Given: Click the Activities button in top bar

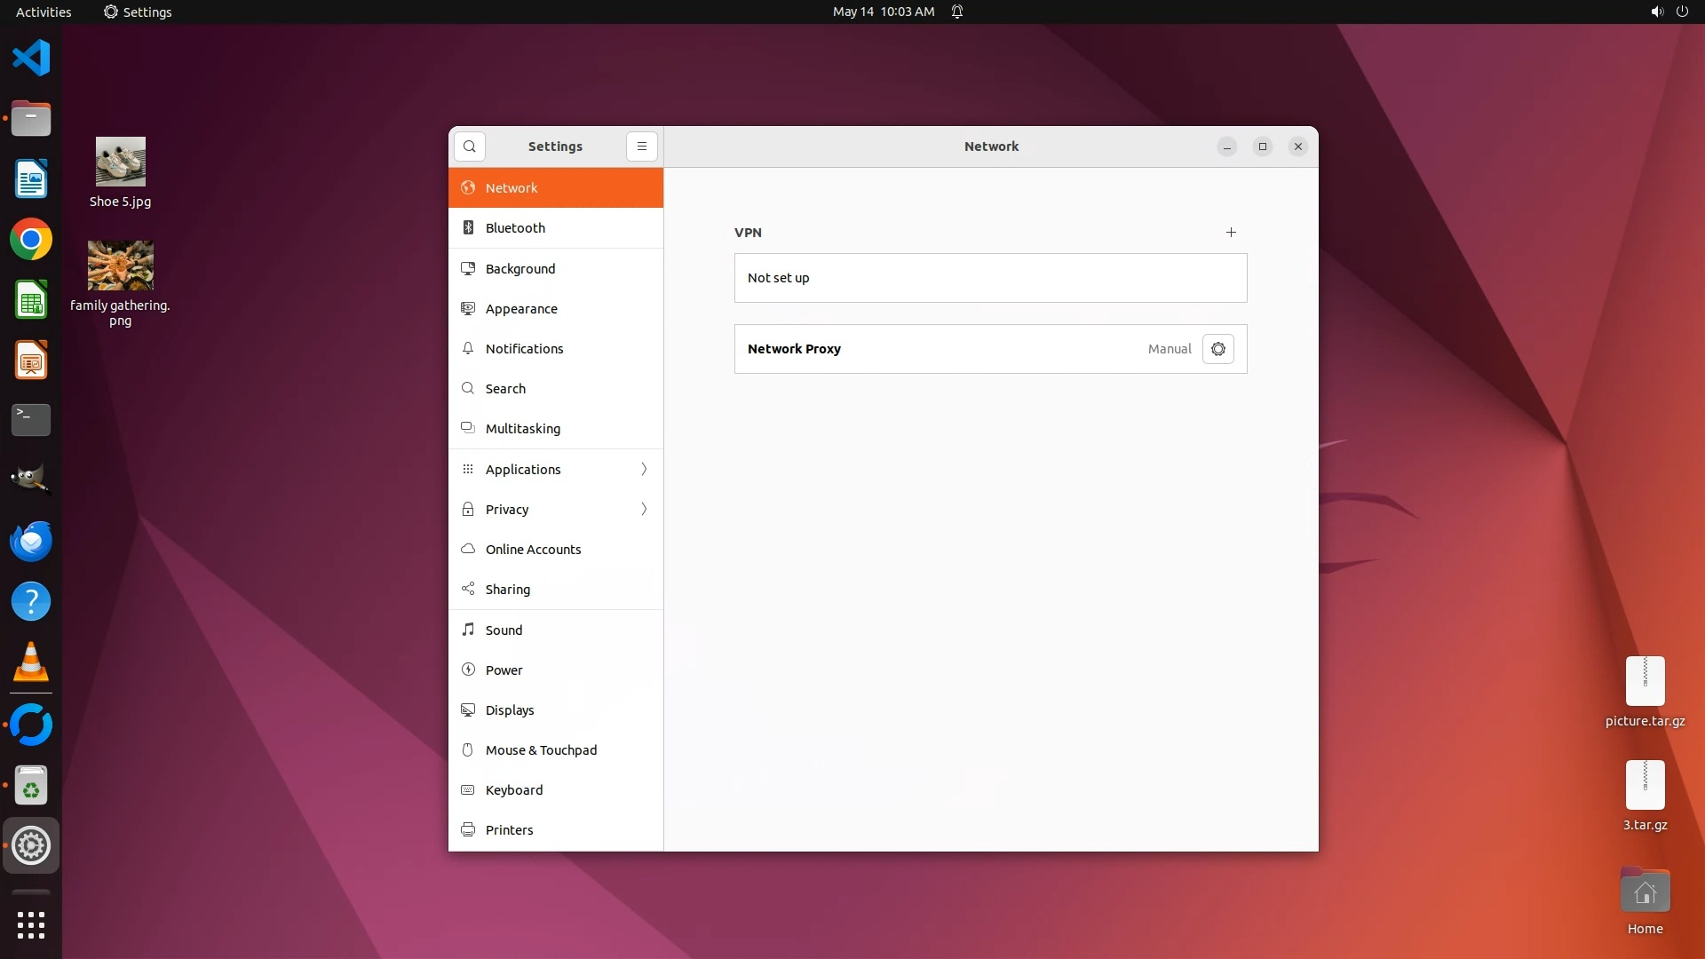Looking at the screenshot, I should (44, 12).
